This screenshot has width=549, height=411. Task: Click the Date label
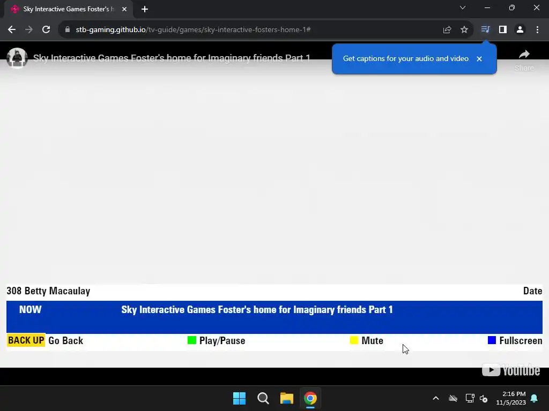coord(532,291)
